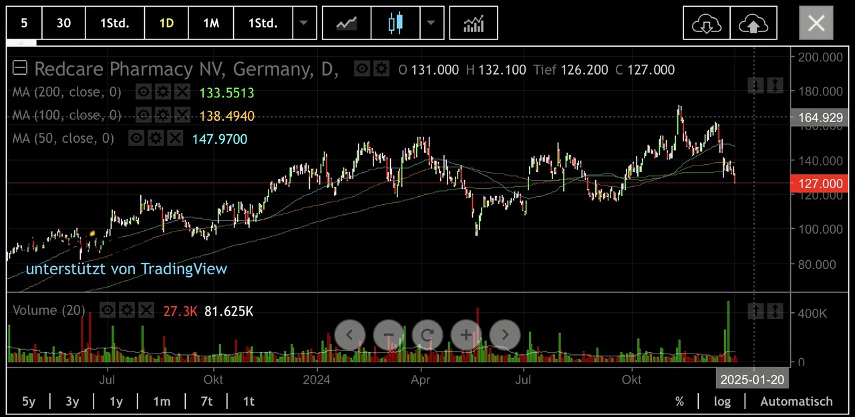Click the 2024 label on the time axis
The image size is (855, 417).
click(317, 380)
